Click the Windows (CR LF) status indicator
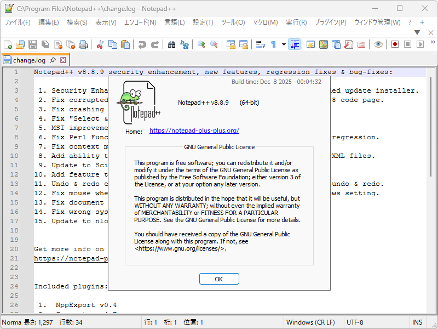 coord(312,322)
